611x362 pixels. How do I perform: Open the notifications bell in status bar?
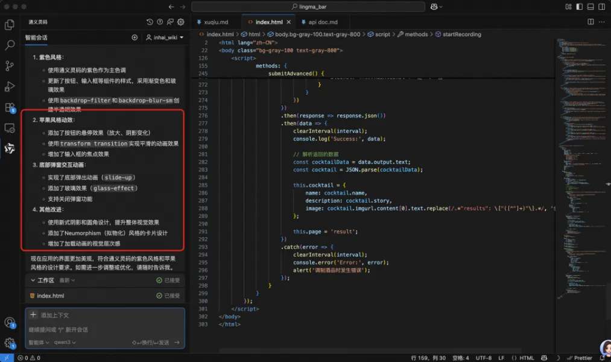coord(602,358)
